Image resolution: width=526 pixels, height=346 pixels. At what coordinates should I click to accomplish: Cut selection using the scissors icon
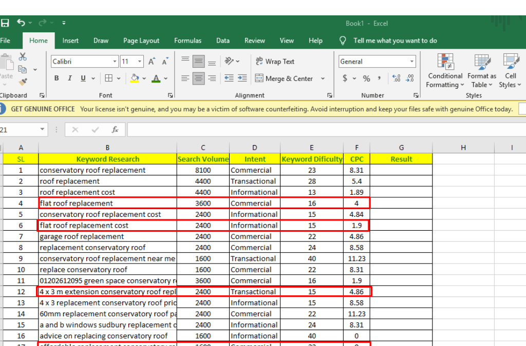(x=23, y=56)
